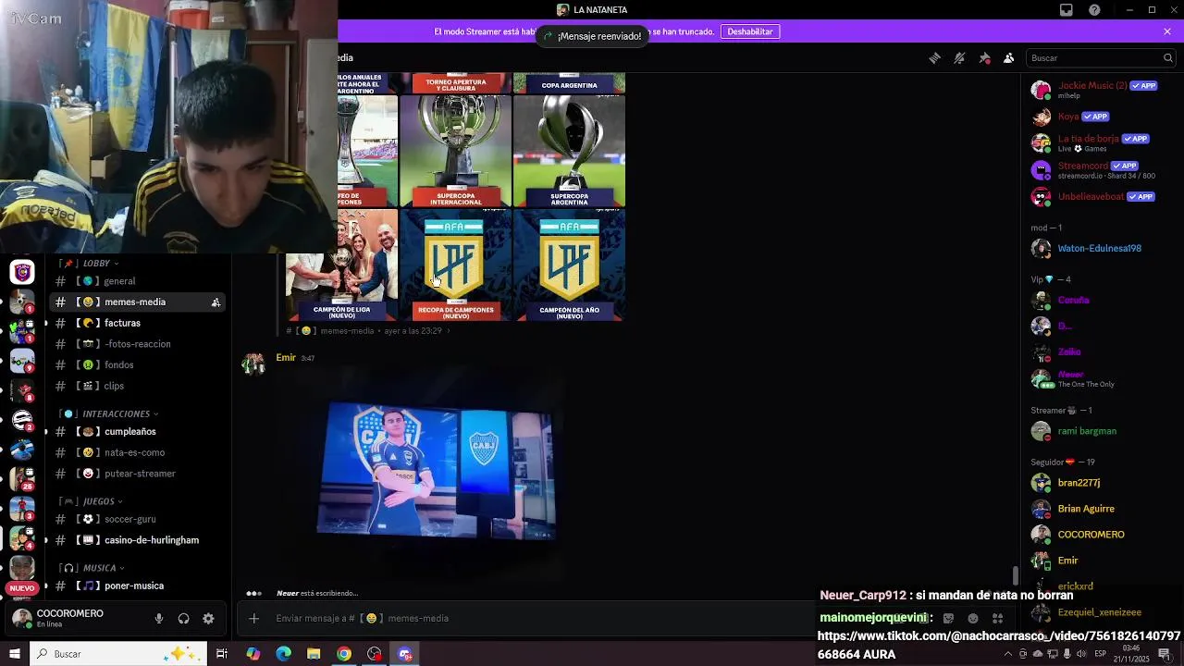Switch to OBS Studio on taskbar
The image size is (1184, 666).
tap(375, 654)
